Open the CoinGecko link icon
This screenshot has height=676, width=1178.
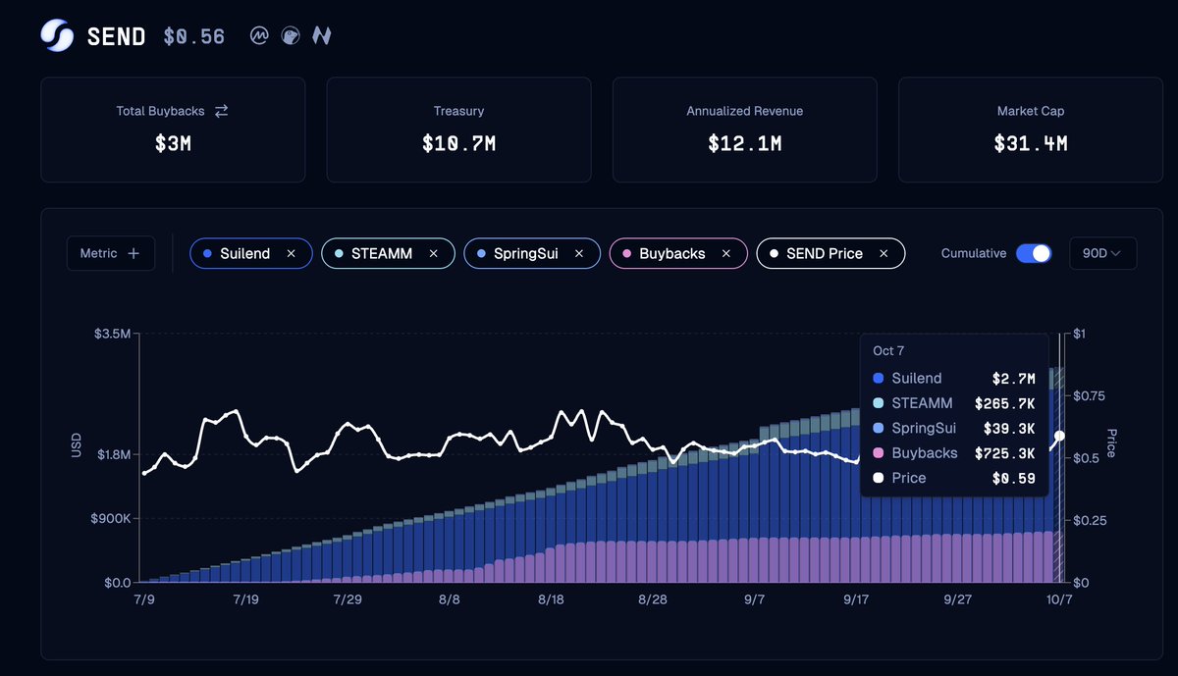[291, 35]
